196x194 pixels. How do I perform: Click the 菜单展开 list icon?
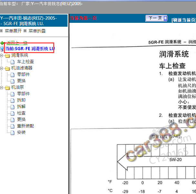1,31
